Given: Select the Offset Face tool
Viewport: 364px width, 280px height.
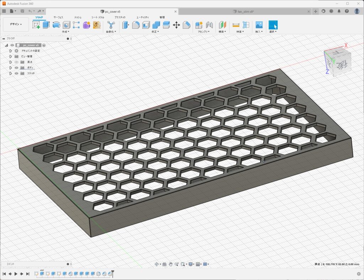Looking at the screenshot, I should (x=166, y=25).
